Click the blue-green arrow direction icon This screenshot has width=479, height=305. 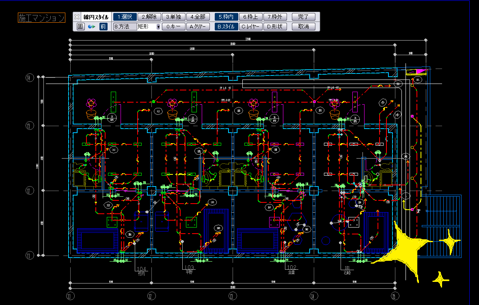(x=92, y=27)
